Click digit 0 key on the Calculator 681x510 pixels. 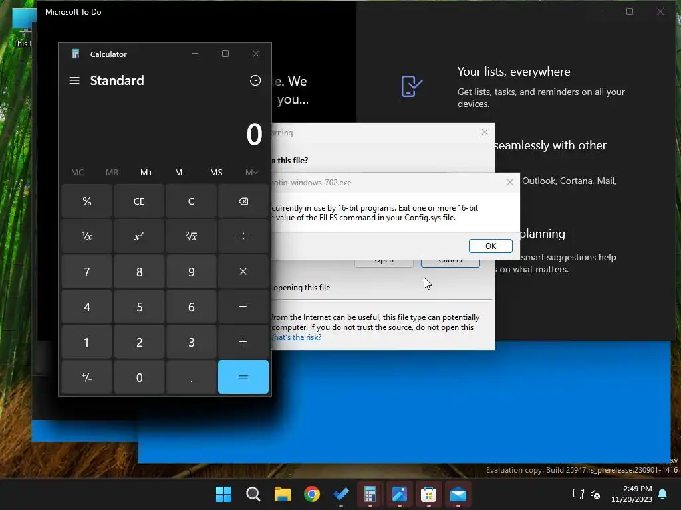pyautogui.click(x=139, y=377)
